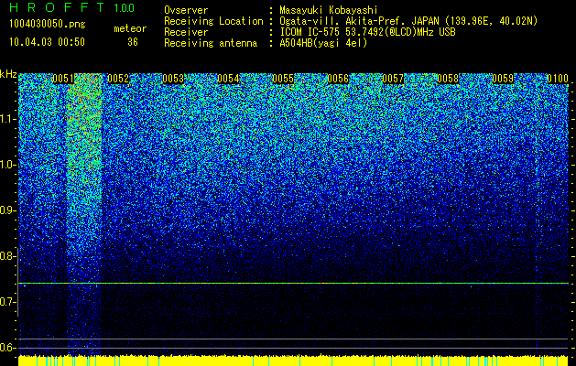Click the Receiving Location label
576x366 pixels.
[213, 21]
